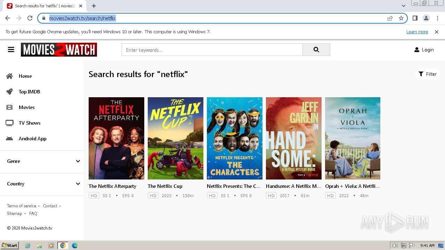Share this page icon in address bar

tap(390, 18)
